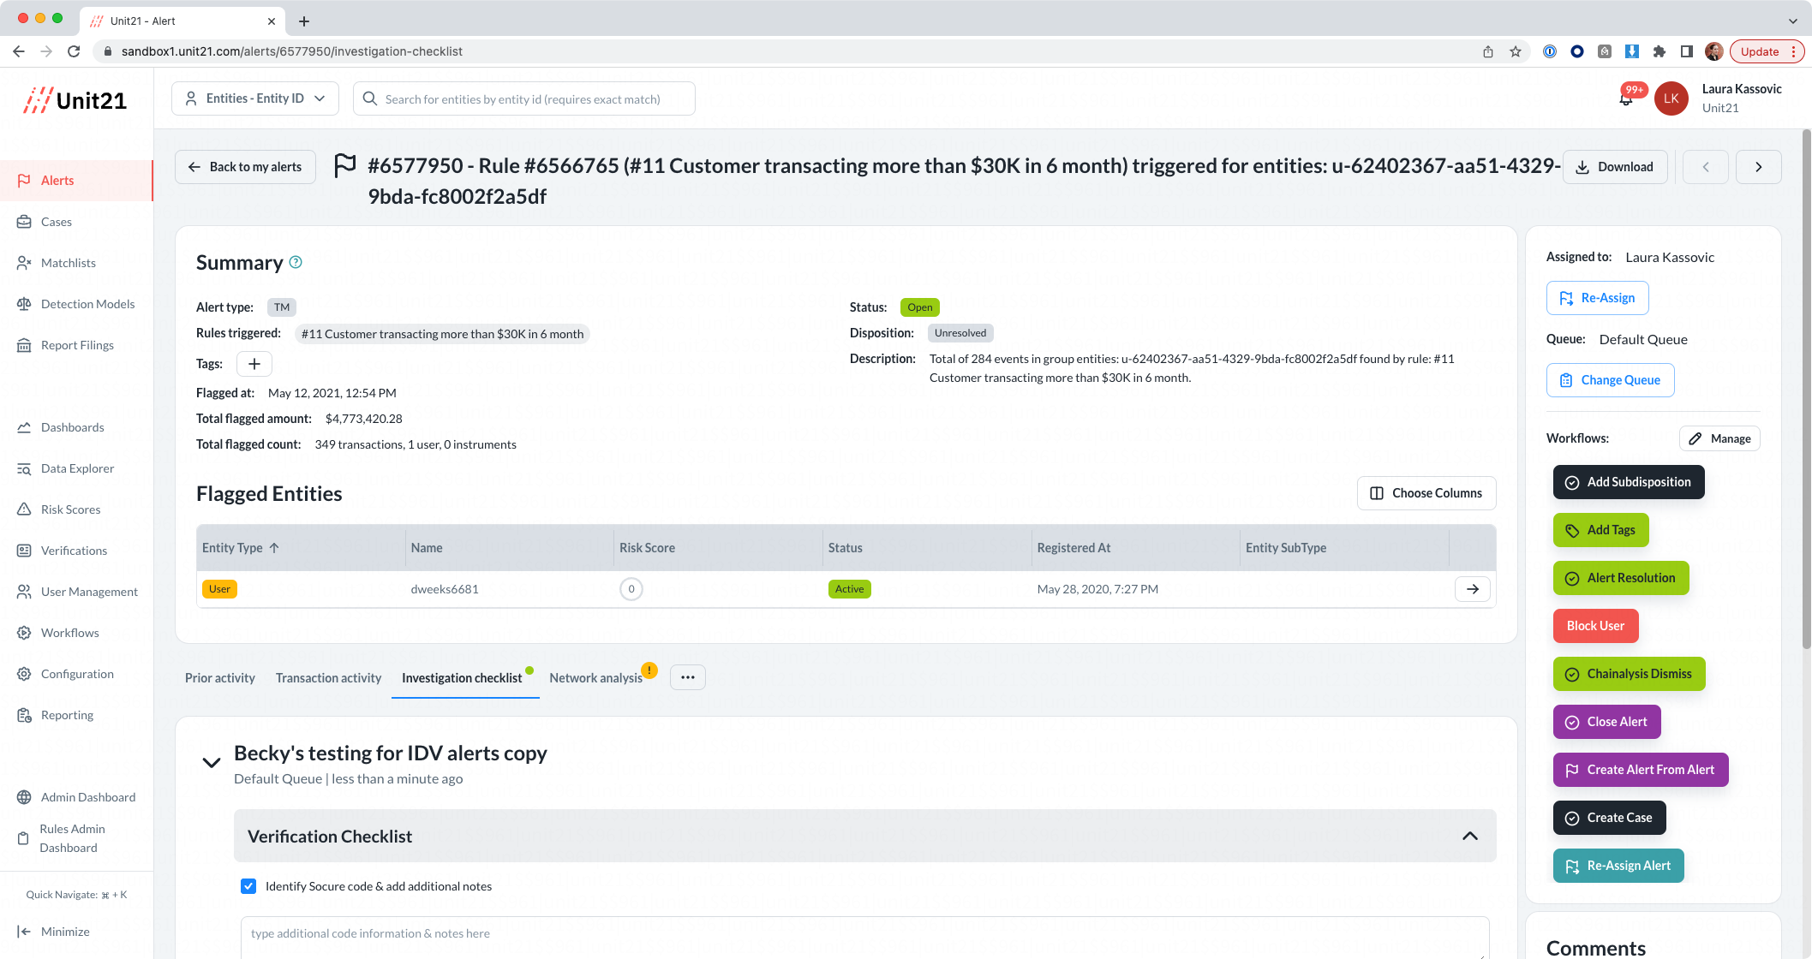Click the Verifications icon in sidebar
The width and height of the screenshot is (1812, 959).
[24, 551]
